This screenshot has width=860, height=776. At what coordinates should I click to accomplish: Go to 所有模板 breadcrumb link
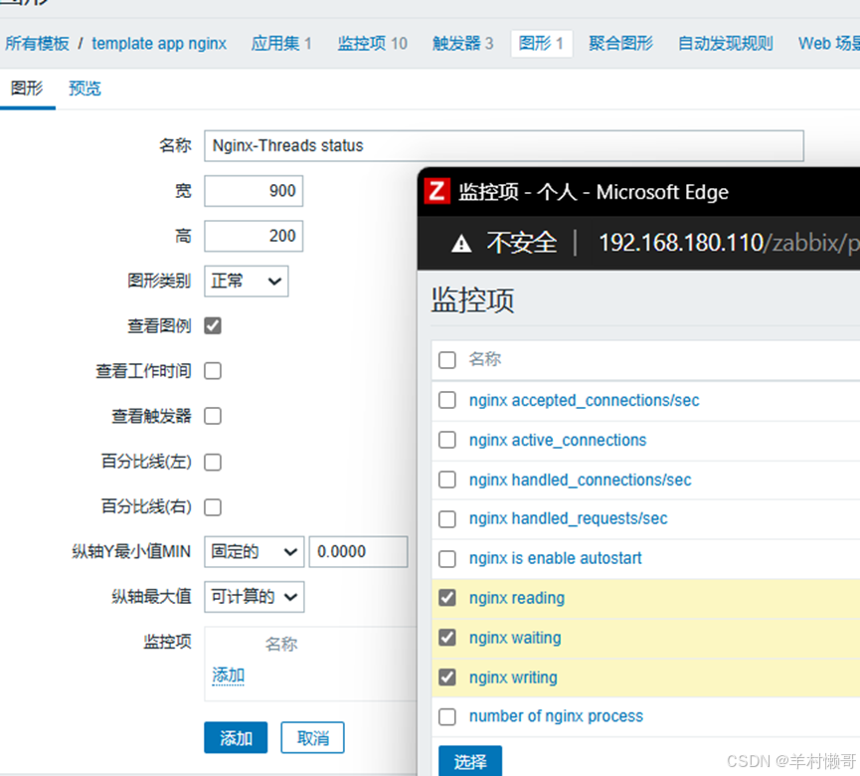(38, 44)
